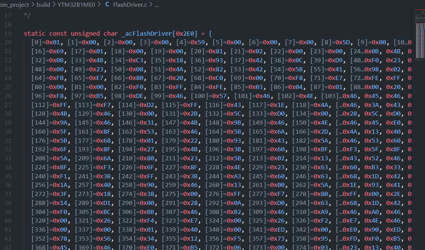Click array entry [55]=0x41

point(326,69)
